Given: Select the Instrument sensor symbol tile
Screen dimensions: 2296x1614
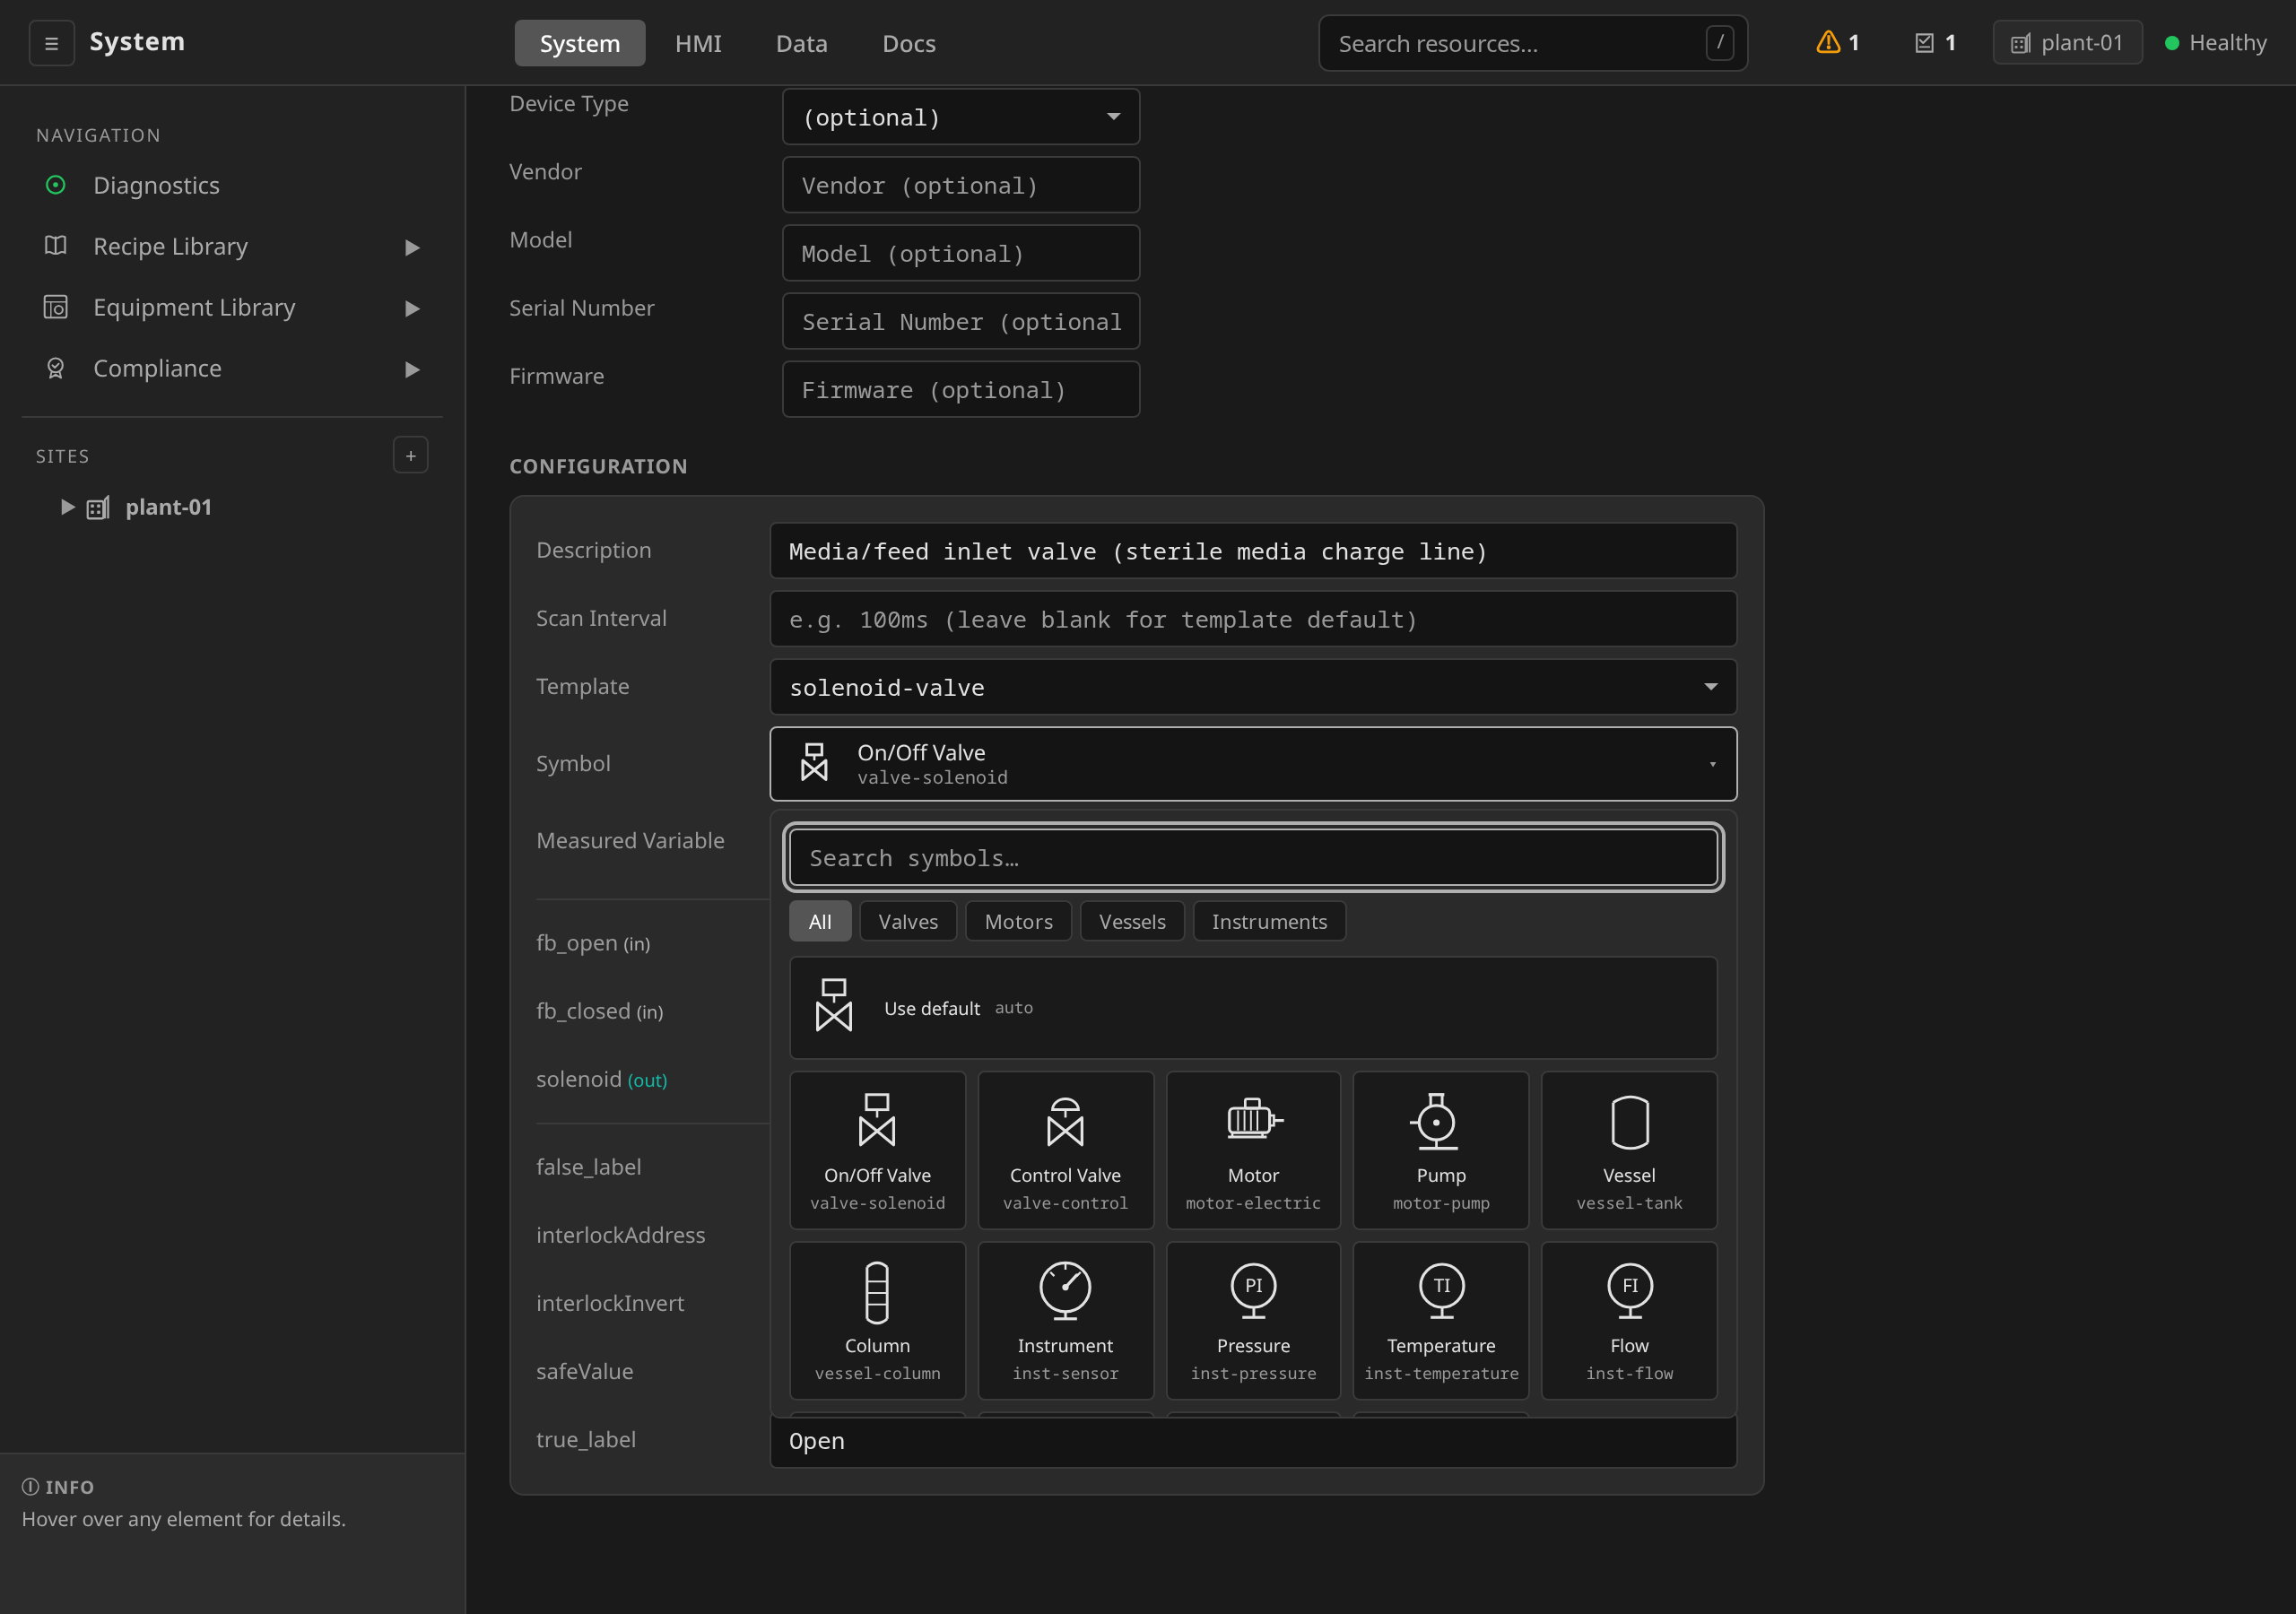Looking at the screenshot, I should pyautogui.click(x=1065, y=1320).
